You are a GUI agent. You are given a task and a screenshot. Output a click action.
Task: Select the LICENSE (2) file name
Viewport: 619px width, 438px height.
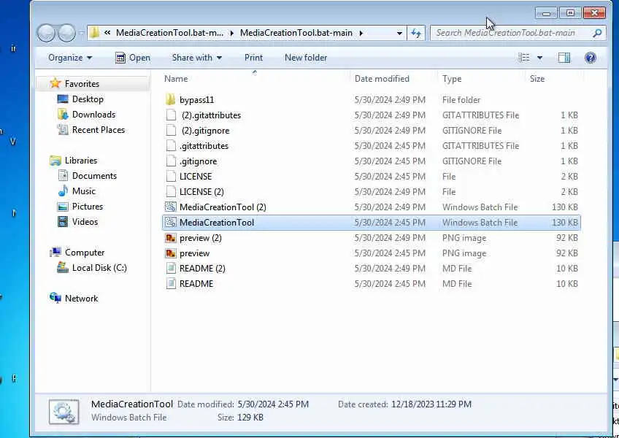click(201, 191)
